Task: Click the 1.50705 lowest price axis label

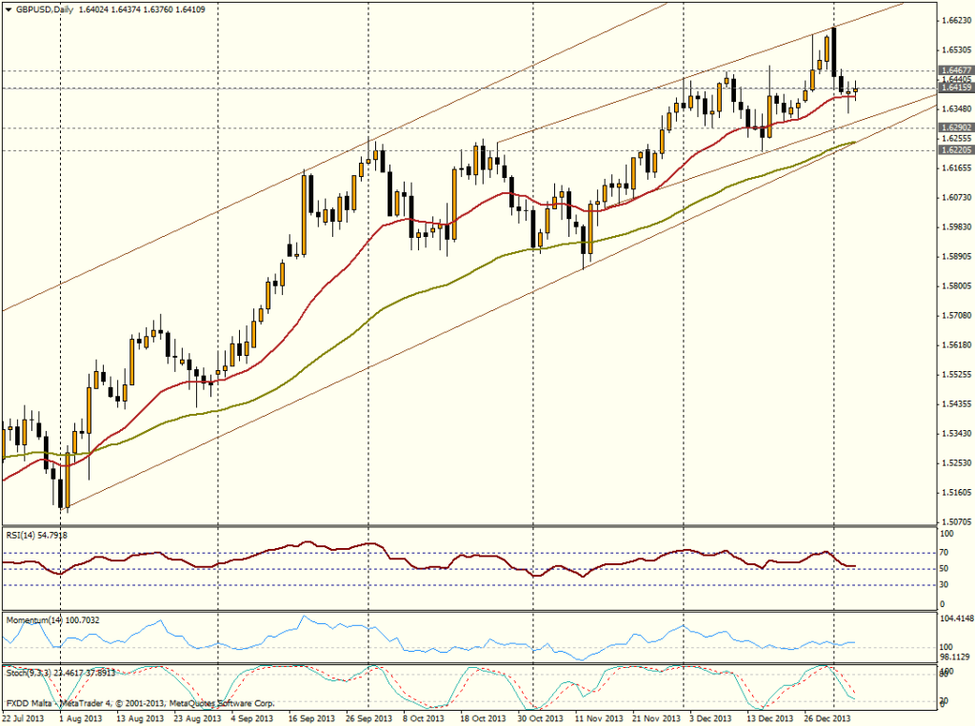Action: click(x=955, y=521)
